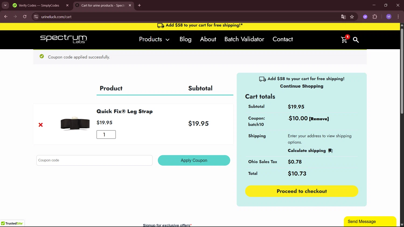Remove Quick Fix Leg Strap with red X
Screen dimensions: 404x227
pos(41,125)
